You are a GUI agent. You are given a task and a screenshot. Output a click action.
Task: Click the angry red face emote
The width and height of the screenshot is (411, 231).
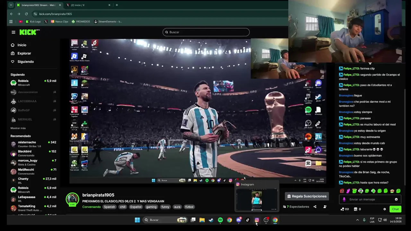(342, 191)
